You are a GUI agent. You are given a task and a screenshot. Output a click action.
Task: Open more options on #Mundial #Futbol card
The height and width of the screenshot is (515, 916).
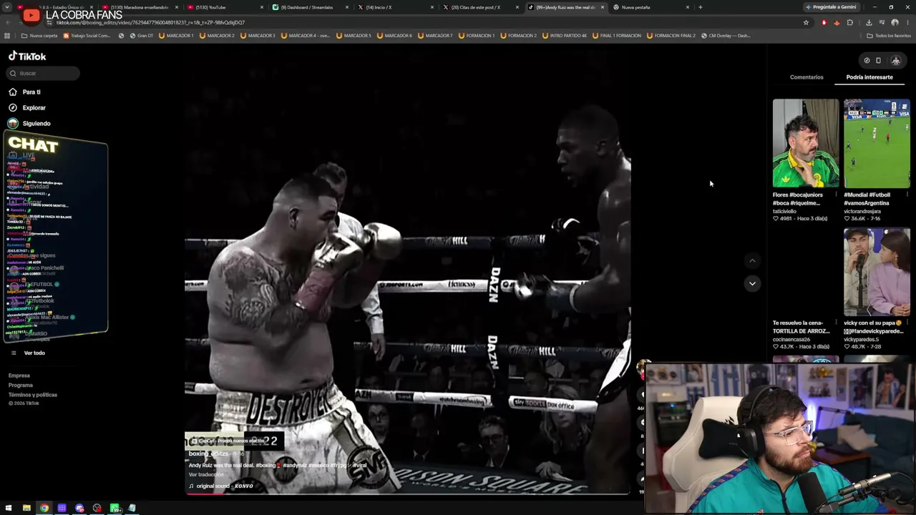click(907, 195)
